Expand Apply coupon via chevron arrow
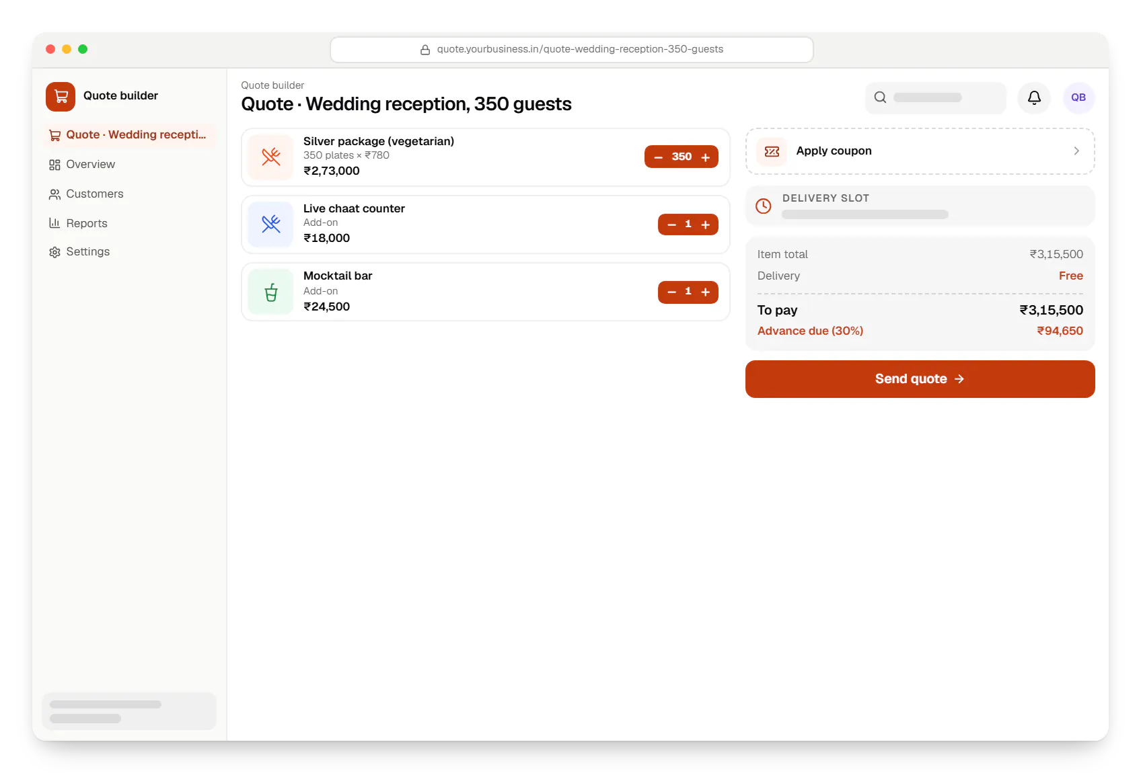 tap(1076, 151)
